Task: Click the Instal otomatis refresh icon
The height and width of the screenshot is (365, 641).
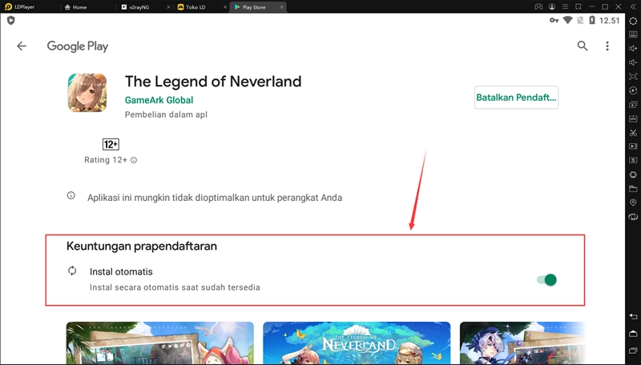Action: tap(72, 271)
